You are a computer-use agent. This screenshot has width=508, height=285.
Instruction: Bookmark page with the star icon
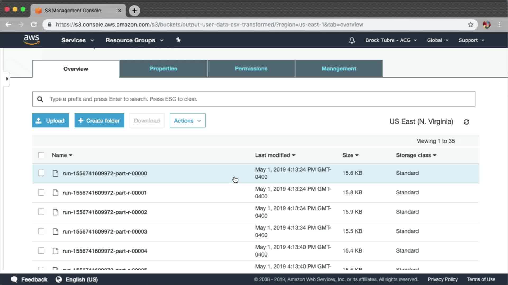470,25
